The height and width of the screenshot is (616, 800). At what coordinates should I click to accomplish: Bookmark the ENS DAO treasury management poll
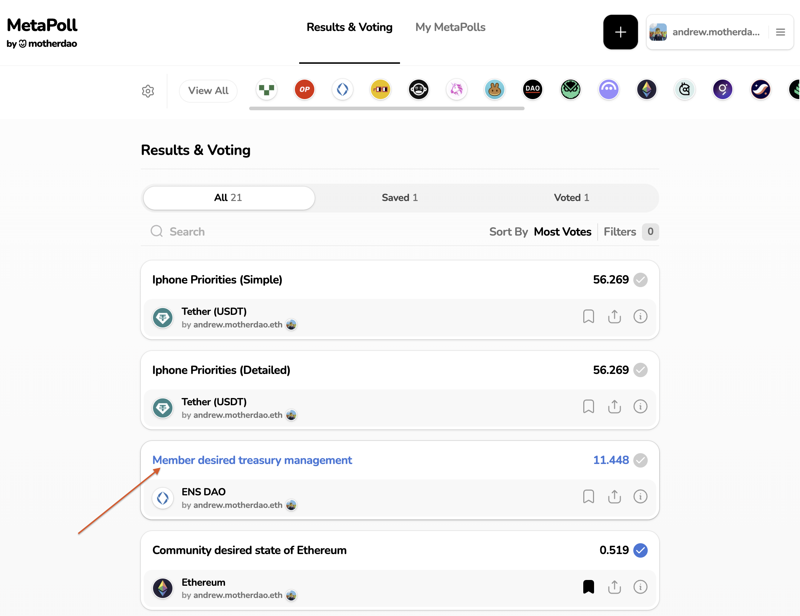click(588, 496)
